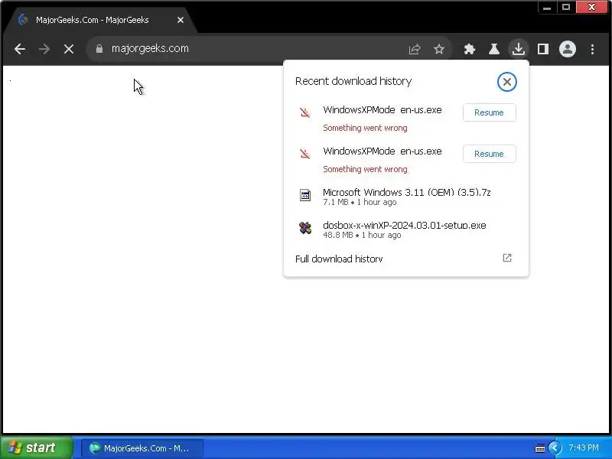612x459 pixels.
Task: Open the Extensions puzzle-piece menu
Action: click(x=470, y=49)
